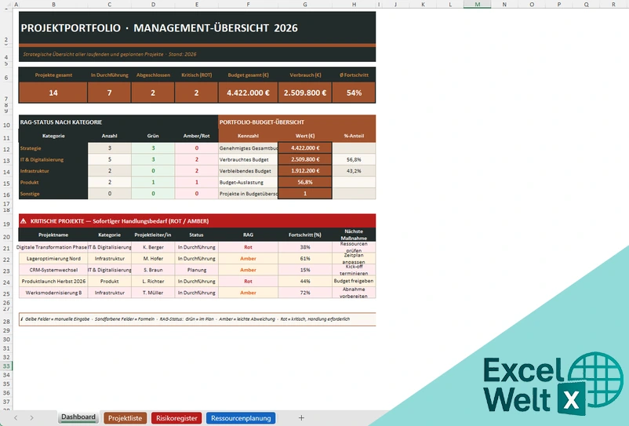The image size is (629, 426).
Task: Click the next sheet navigation arrow
Action: (x=31, y=417)
